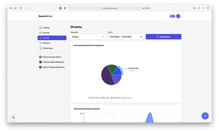
Task: Click the Safari share icon
Action: [x=199, y=8]
